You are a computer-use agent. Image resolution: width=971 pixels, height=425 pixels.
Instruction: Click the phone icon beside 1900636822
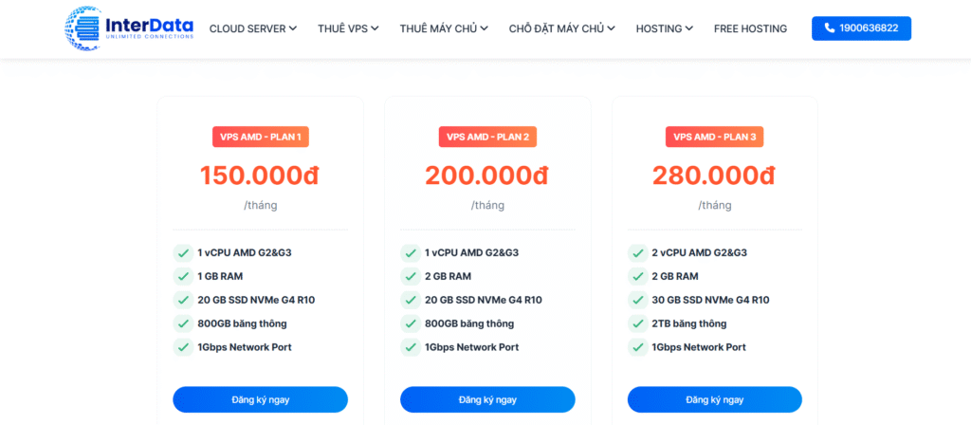830,28
